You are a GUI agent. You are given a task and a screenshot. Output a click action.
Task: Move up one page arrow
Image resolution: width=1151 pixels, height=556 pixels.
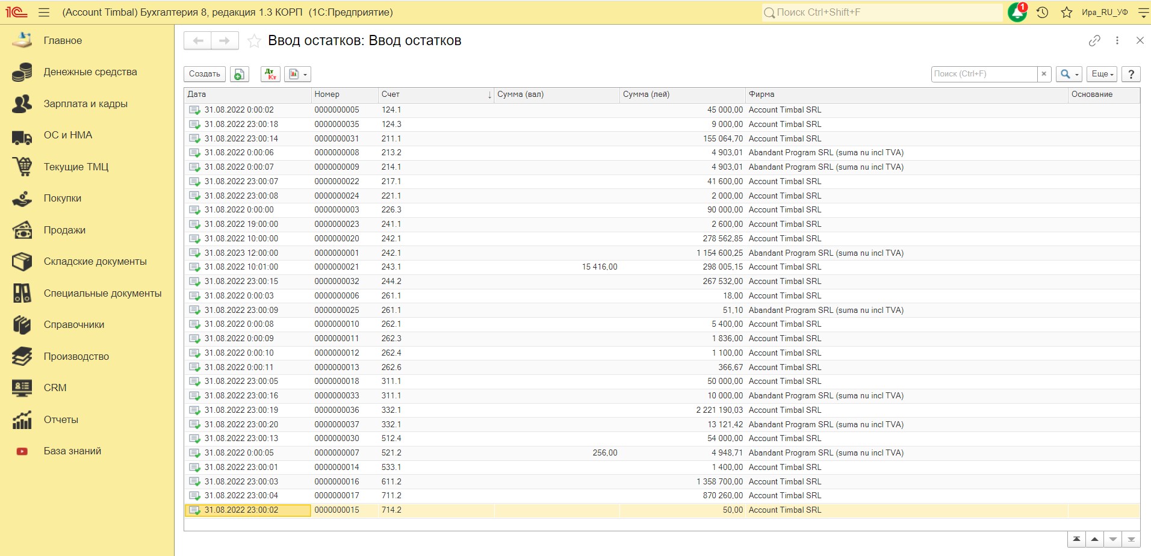1094,539
